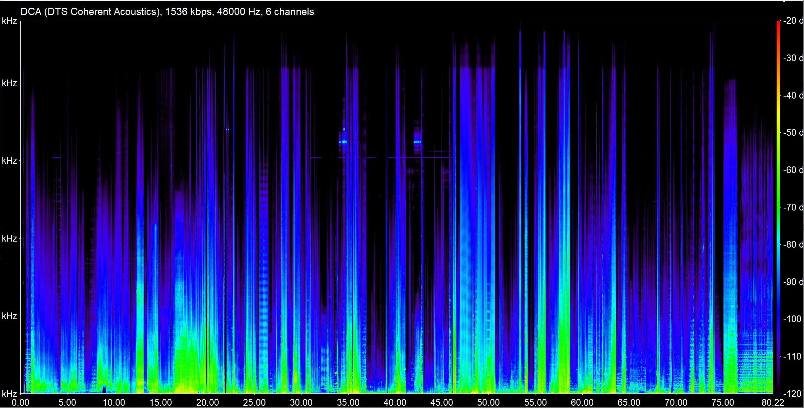Click bright cyan spot near 35:00 in spectrogram
The image size is (804, 408).
pyautogui.click(x=344, y=142)
